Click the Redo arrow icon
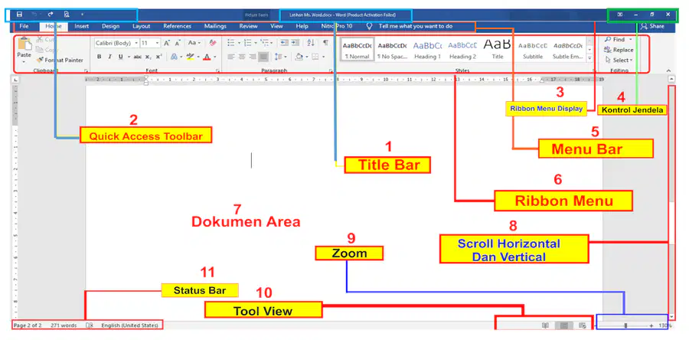This screenshot has width=689, height=340. [x=51, y=15]
